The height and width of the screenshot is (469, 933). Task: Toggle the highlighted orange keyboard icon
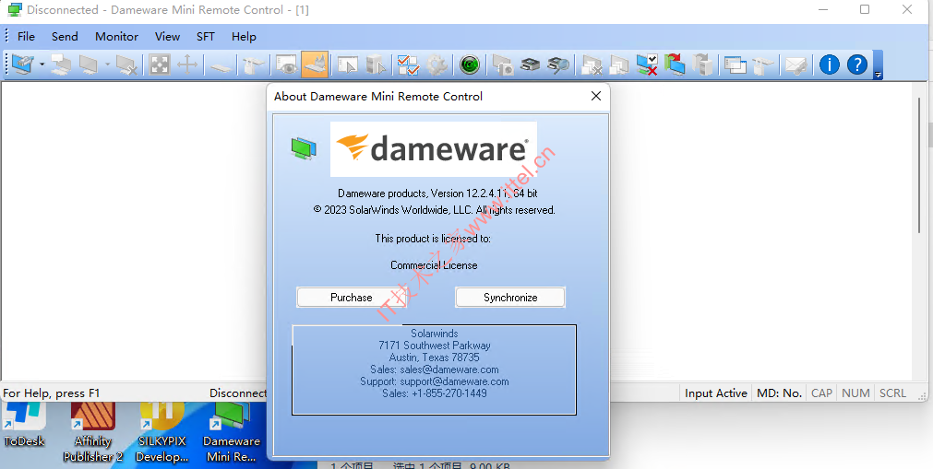click(315, 64)
